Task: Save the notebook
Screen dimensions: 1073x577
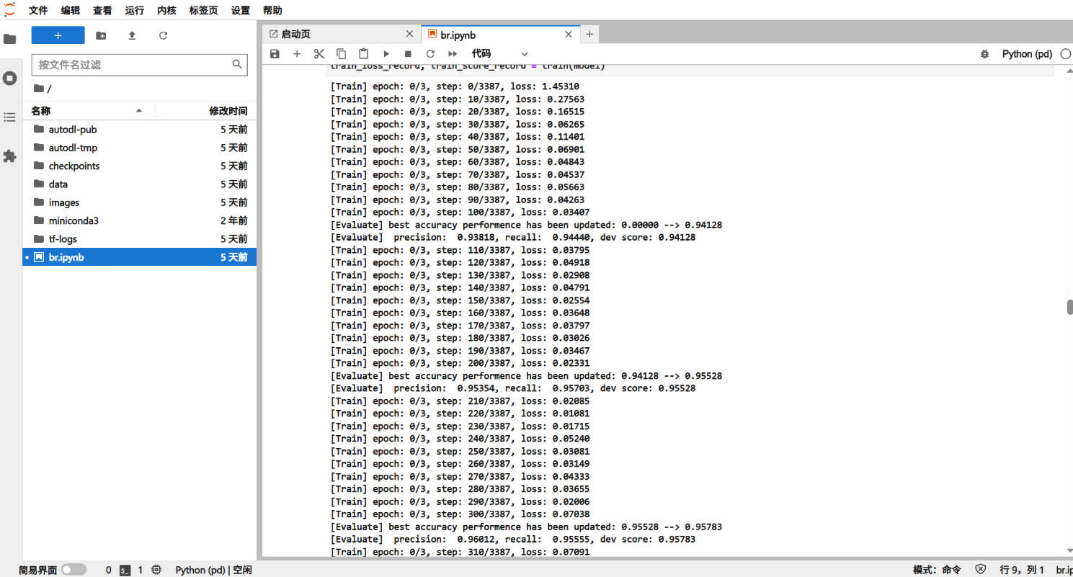Action: point(275,54)
